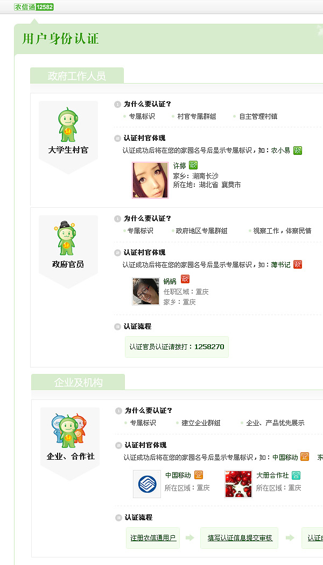
Task: Click teal 合 badge beside 大册合作社
Action: 296,475
